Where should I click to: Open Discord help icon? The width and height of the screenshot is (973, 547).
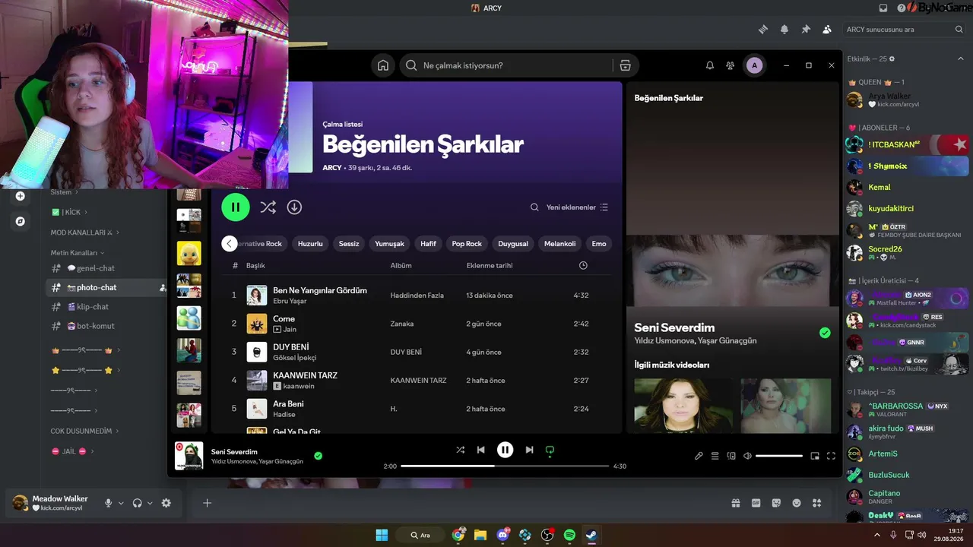click(901, 8)
